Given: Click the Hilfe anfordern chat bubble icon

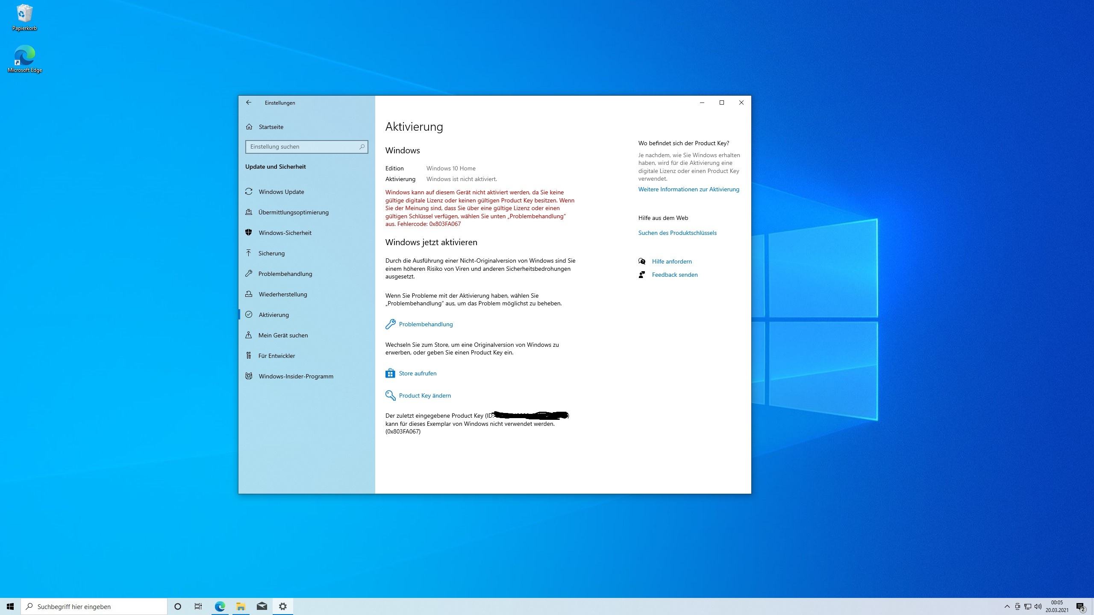Looking at the screenshot, I should point(642,261).
